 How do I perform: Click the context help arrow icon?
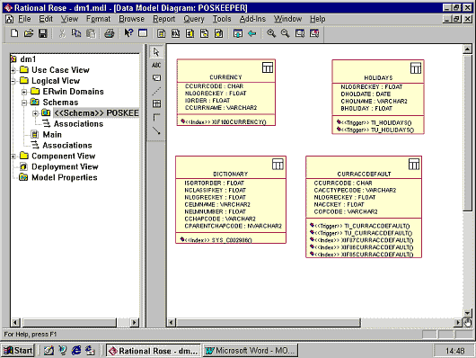(128, 33)
